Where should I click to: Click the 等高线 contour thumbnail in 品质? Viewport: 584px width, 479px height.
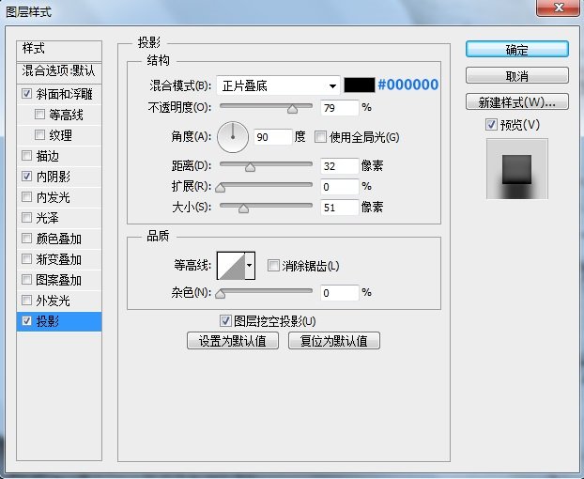(231, 266)
